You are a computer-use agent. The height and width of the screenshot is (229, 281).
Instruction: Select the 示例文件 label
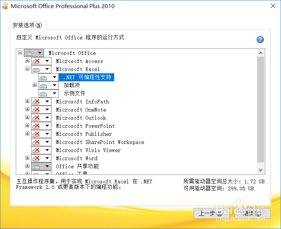pos(74,93)
